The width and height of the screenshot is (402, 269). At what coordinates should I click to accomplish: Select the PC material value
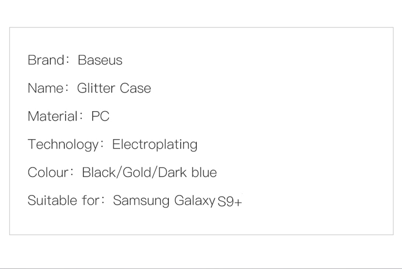100,117
